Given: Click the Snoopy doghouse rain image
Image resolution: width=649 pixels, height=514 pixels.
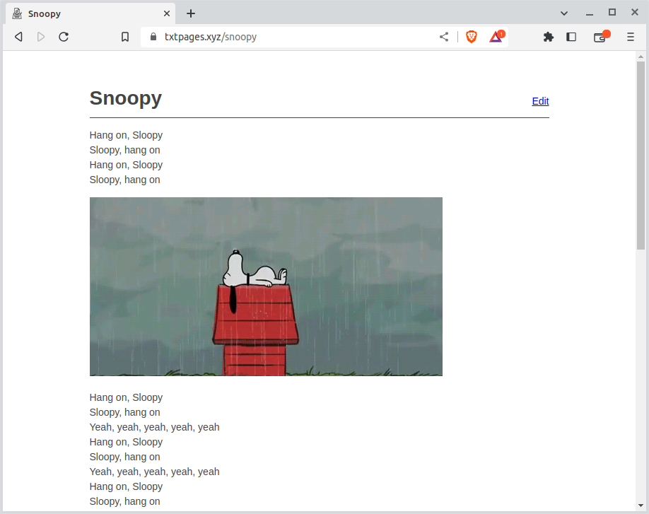Looking at the screenshot, I should click(266, 286).
